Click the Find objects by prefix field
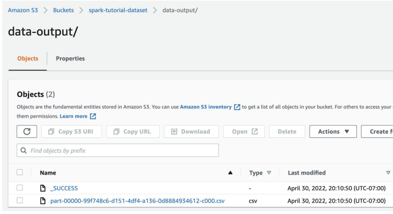 118,151
